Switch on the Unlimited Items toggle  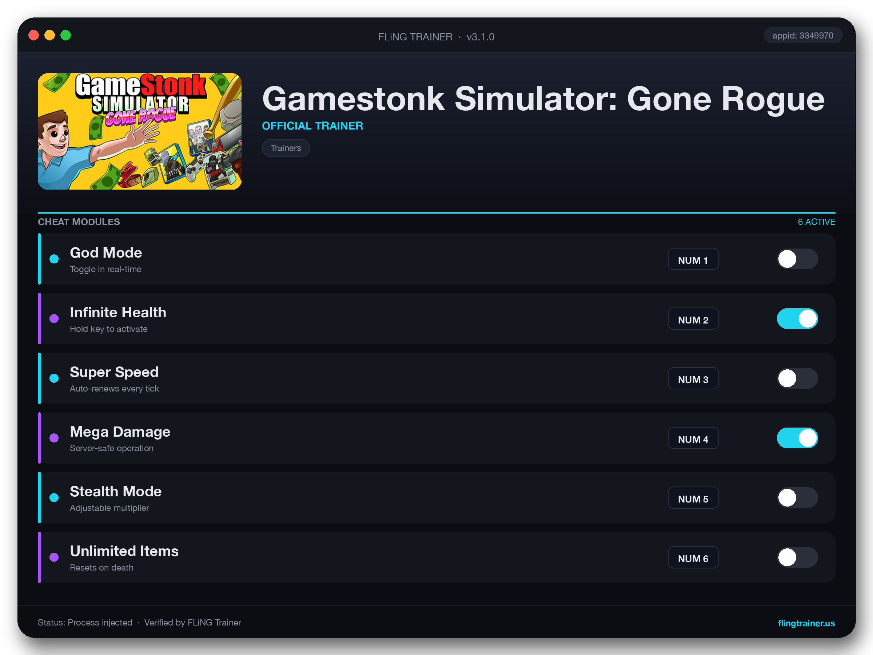click(x=797, y=557)
